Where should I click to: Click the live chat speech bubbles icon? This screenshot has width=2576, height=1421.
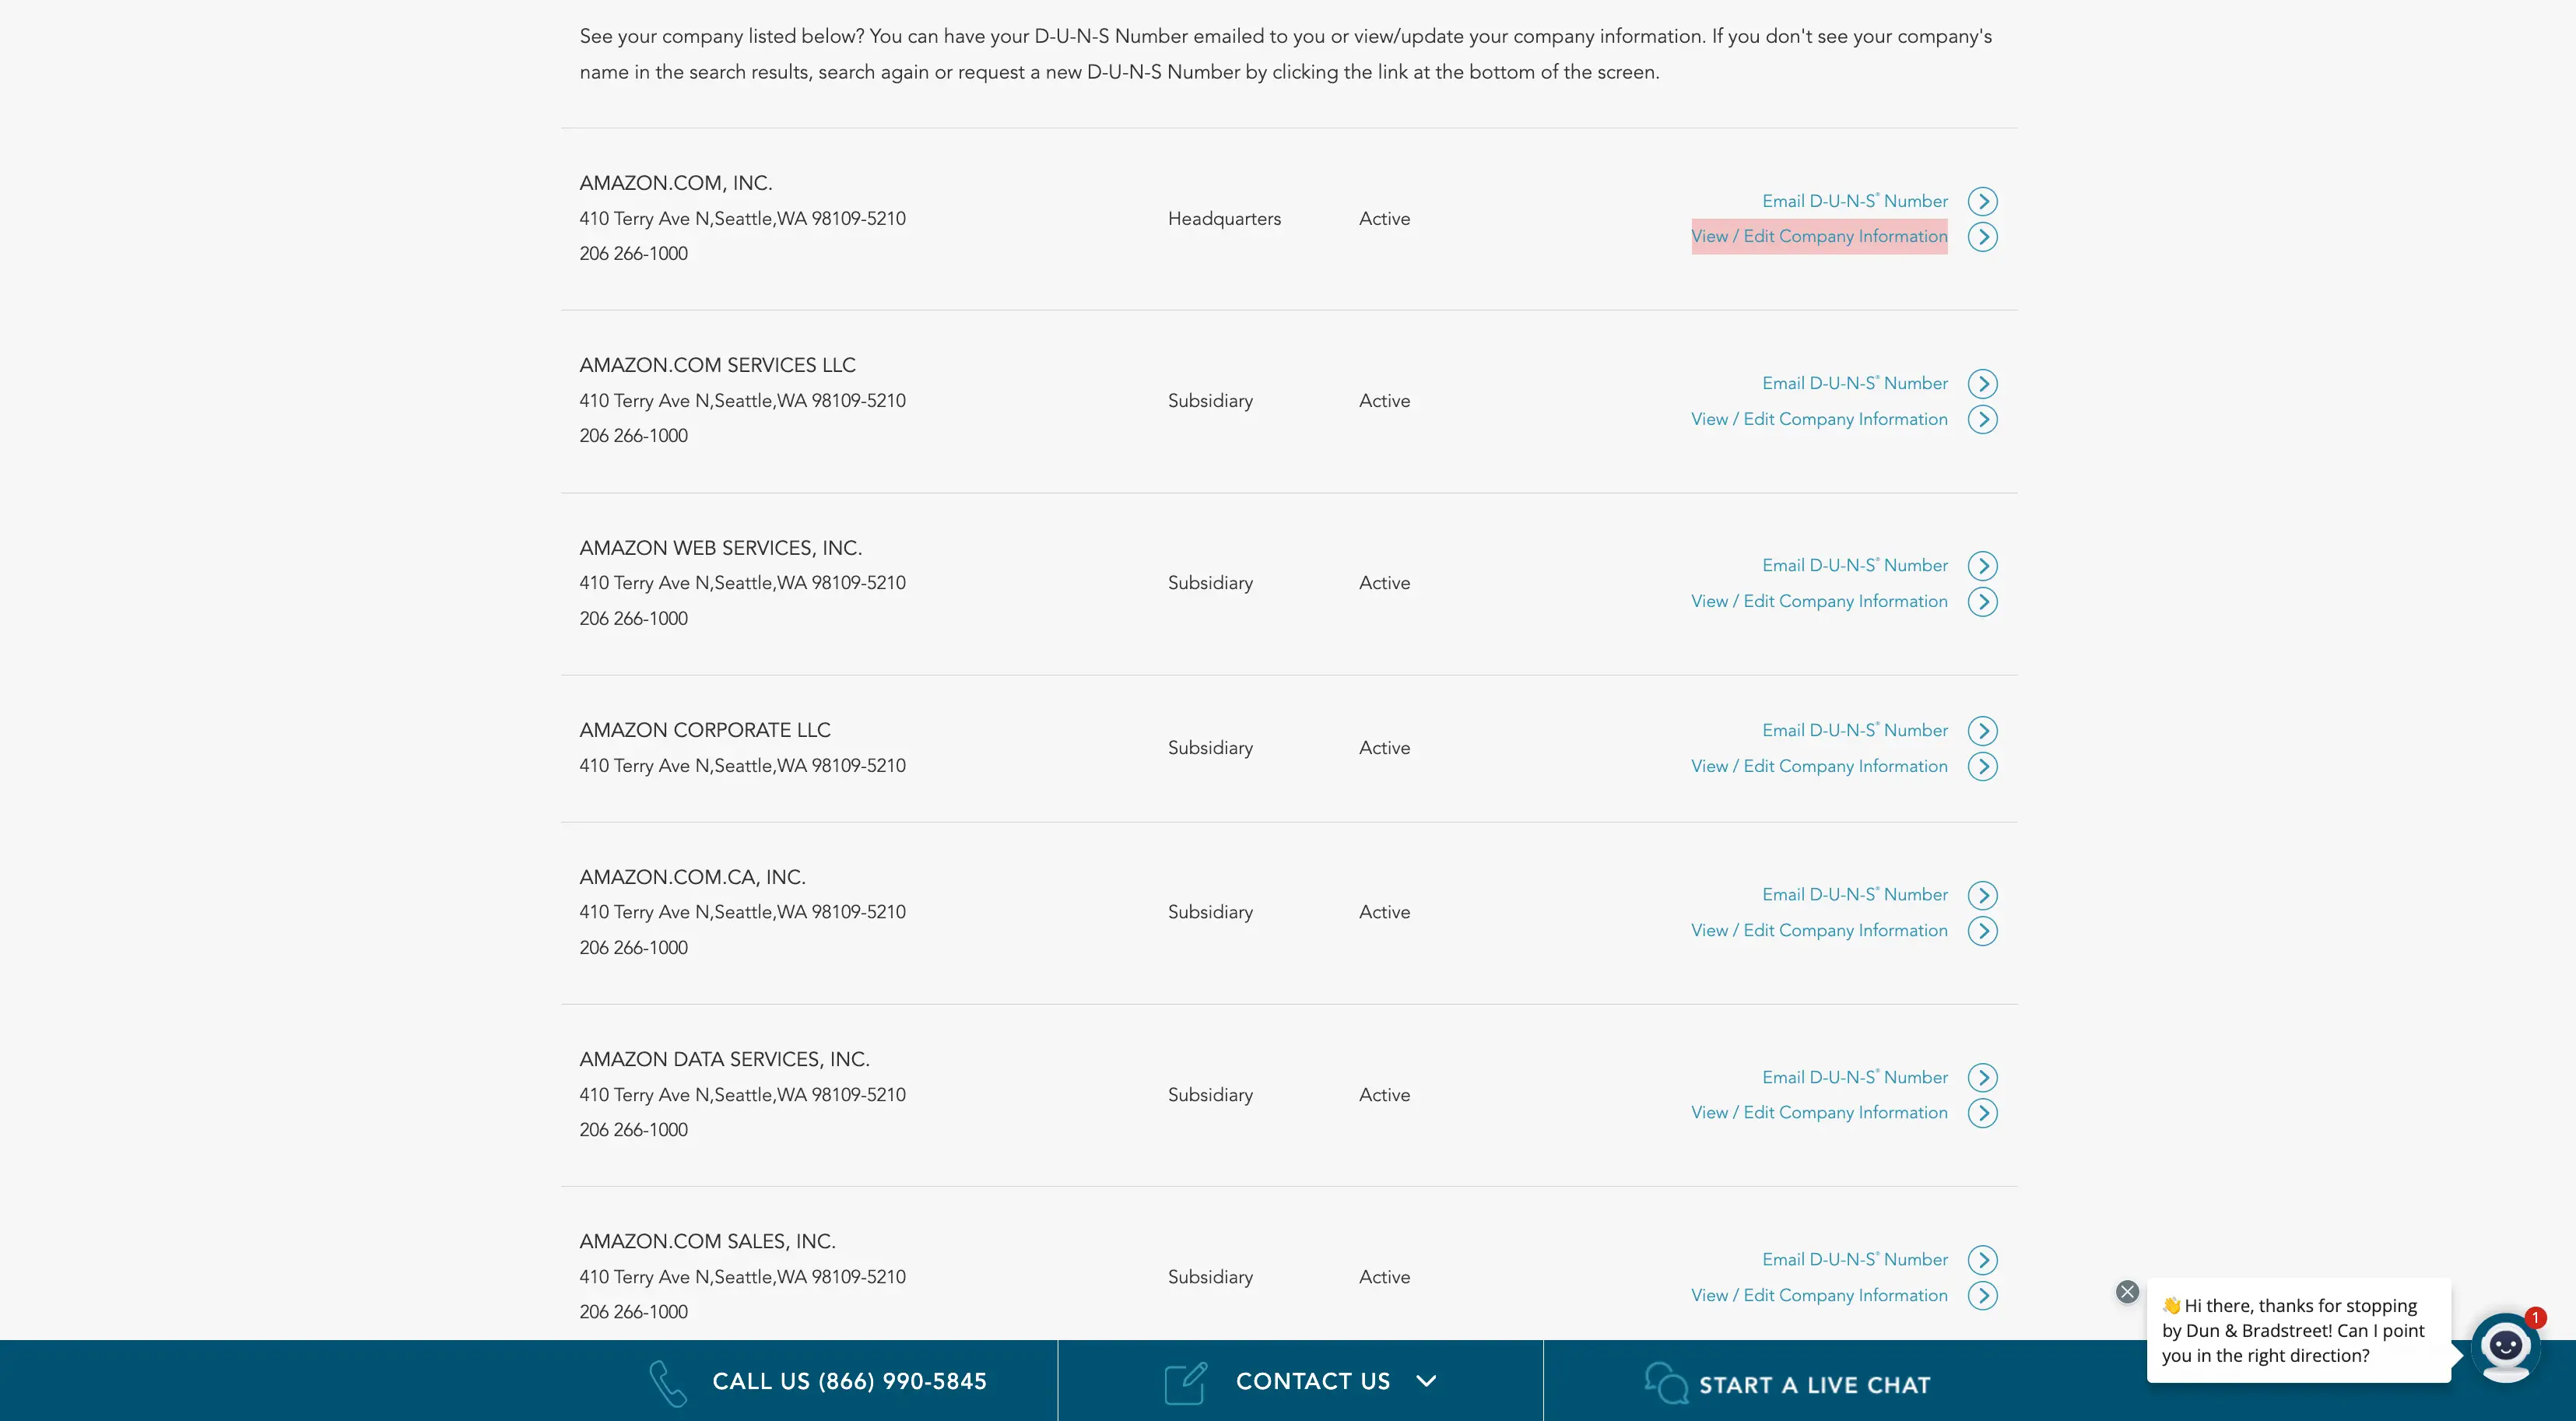coord(1665,1383)
